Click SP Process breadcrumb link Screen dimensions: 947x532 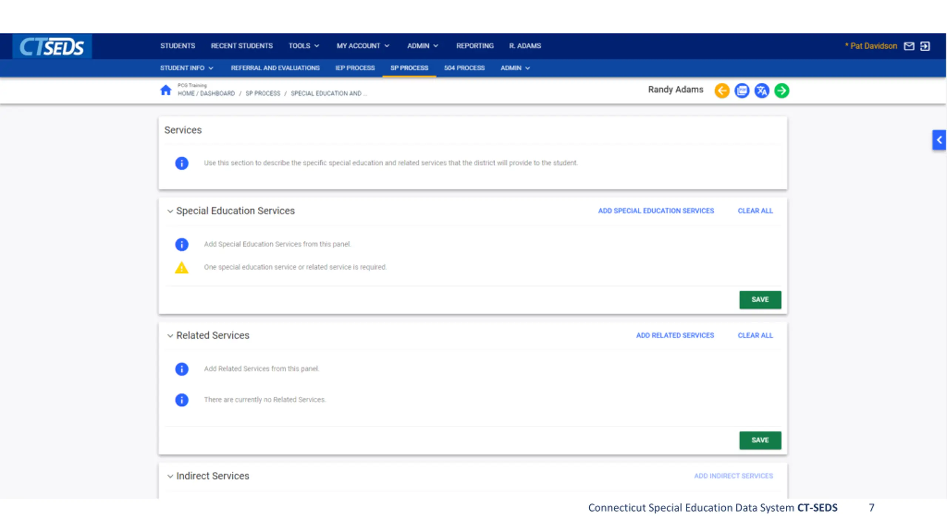263,93
